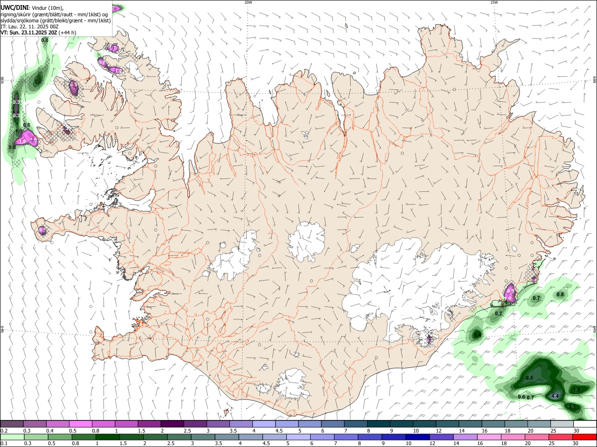The height and width of the screenshot is (447, 597).
Task: Click the UWC/DINI title text
Action: (x=14, y=8)
